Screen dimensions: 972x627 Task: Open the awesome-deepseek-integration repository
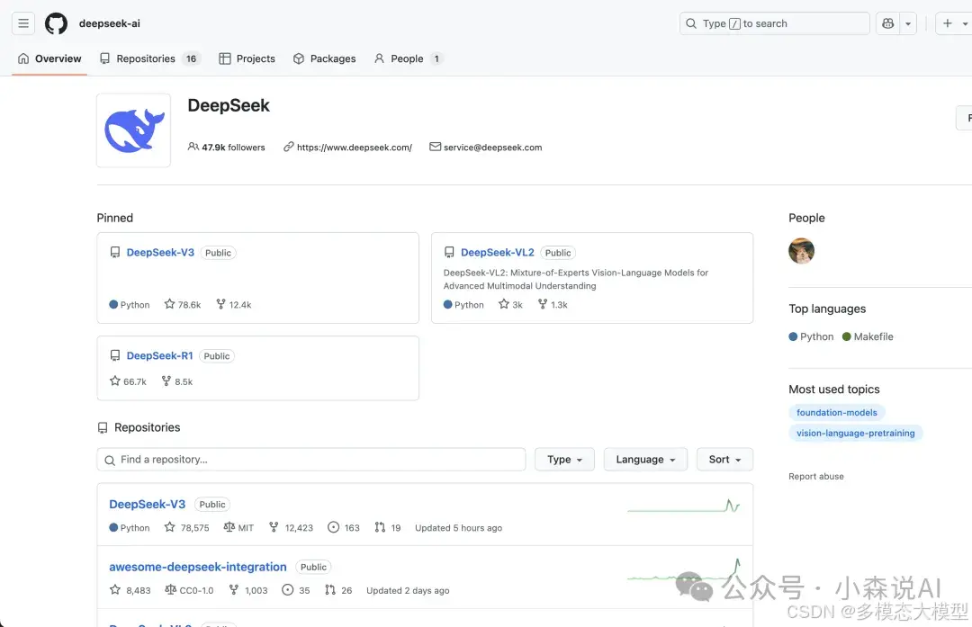198,567
